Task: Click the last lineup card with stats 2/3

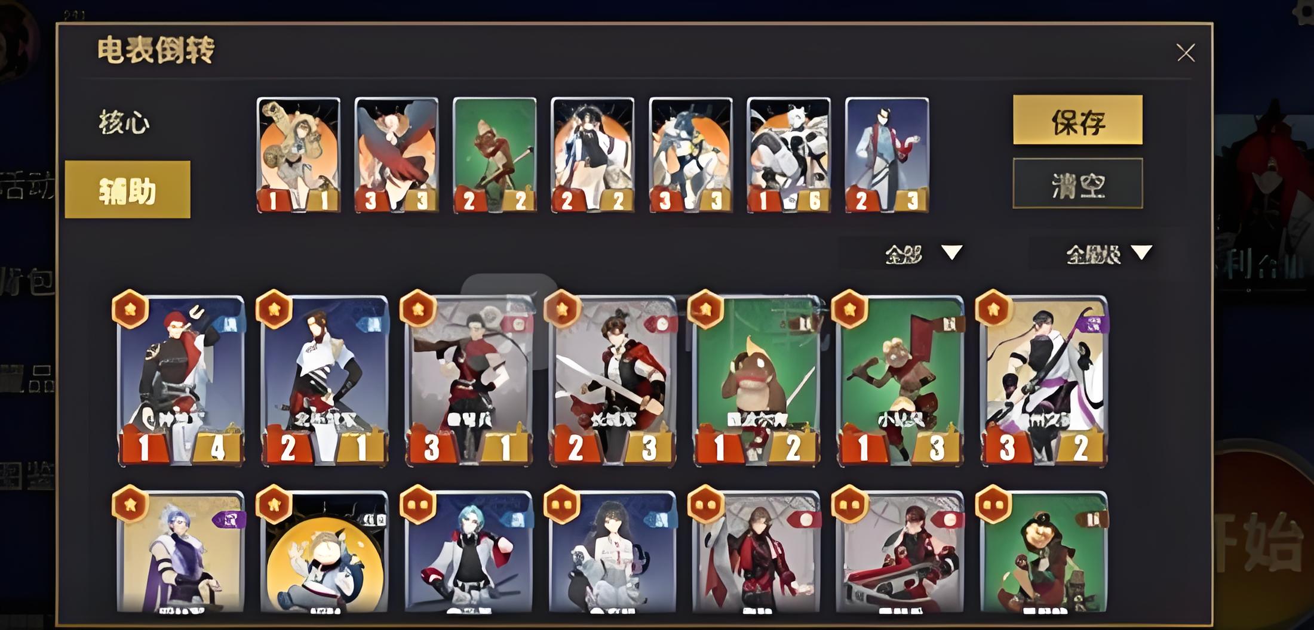Action: (887, 155)
